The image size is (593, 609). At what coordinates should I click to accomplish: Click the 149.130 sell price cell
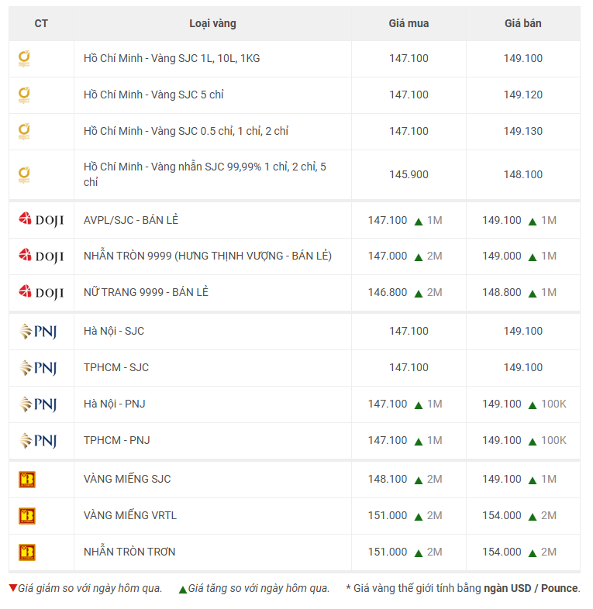click(x=523, y=131)
